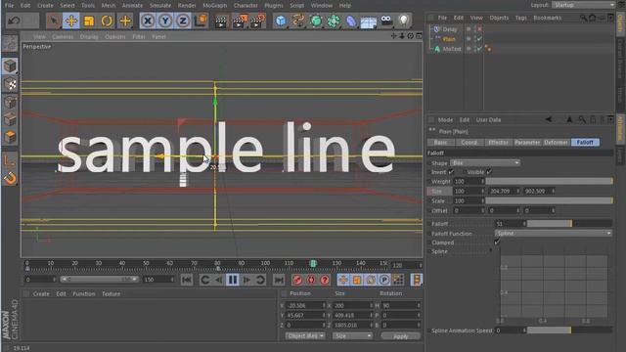
Task: Render the active view clapperboard icon
Action: pos(220,21)
